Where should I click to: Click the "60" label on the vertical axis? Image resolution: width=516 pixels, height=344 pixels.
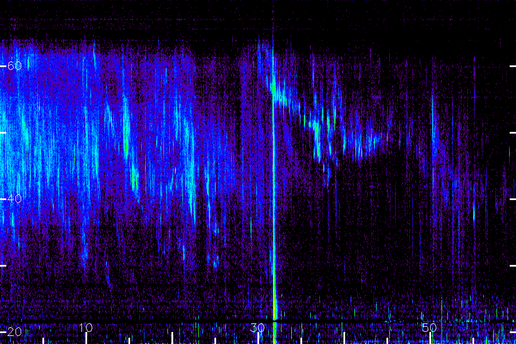pyautogui.click(x=14, y=66)
